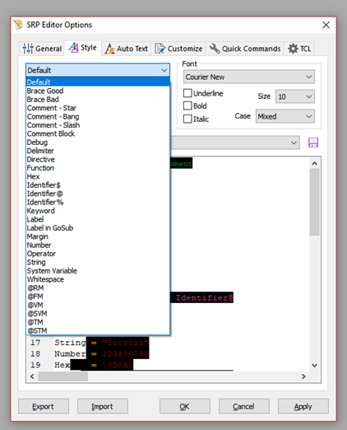Pick Margin from the style list
347x430 pixels.
pyautogui.click(x=98, y=236)
